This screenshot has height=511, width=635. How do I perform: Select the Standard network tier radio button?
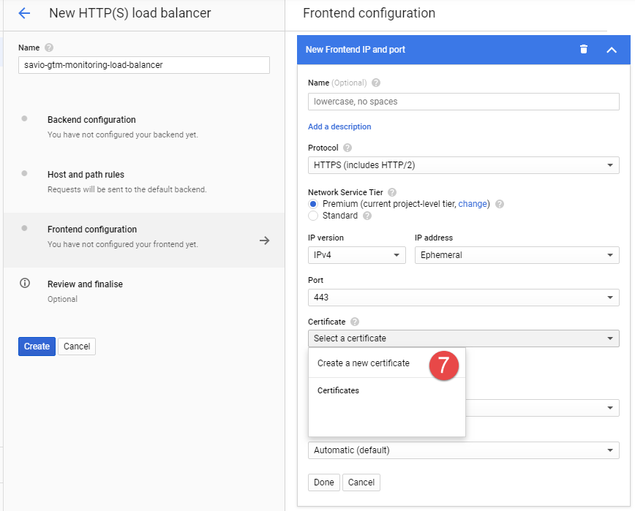coord(313,216)
